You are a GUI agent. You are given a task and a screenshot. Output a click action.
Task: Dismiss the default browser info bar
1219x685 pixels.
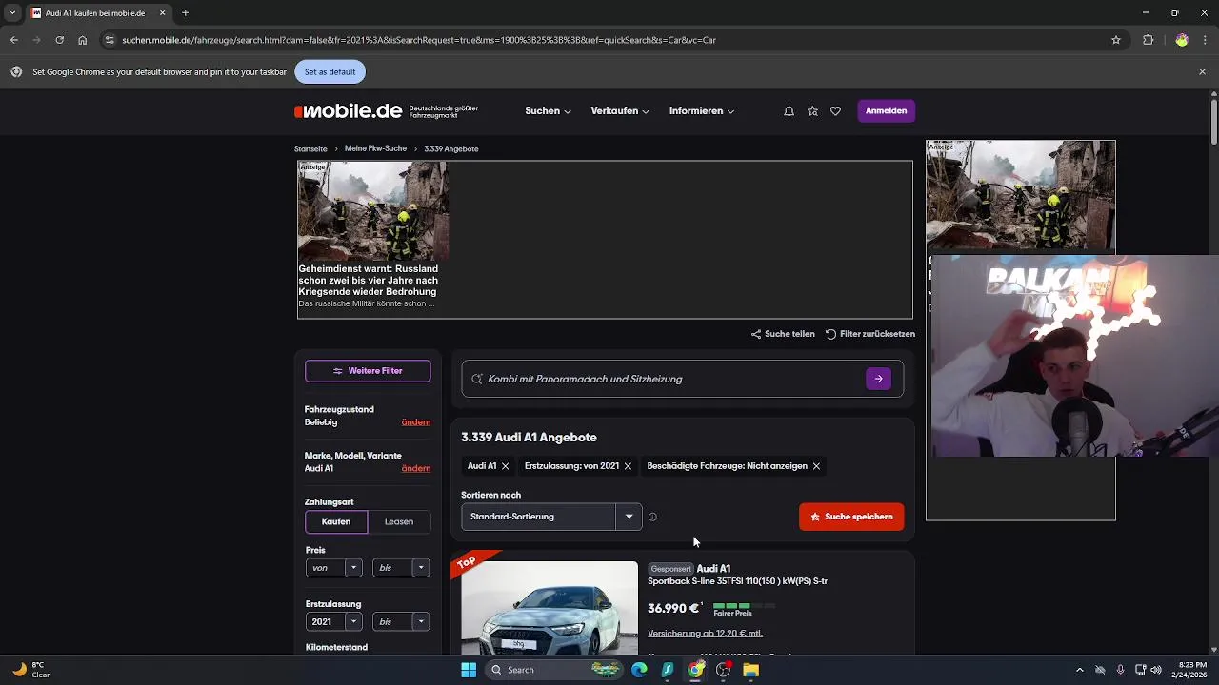[x=1202, y=71]
